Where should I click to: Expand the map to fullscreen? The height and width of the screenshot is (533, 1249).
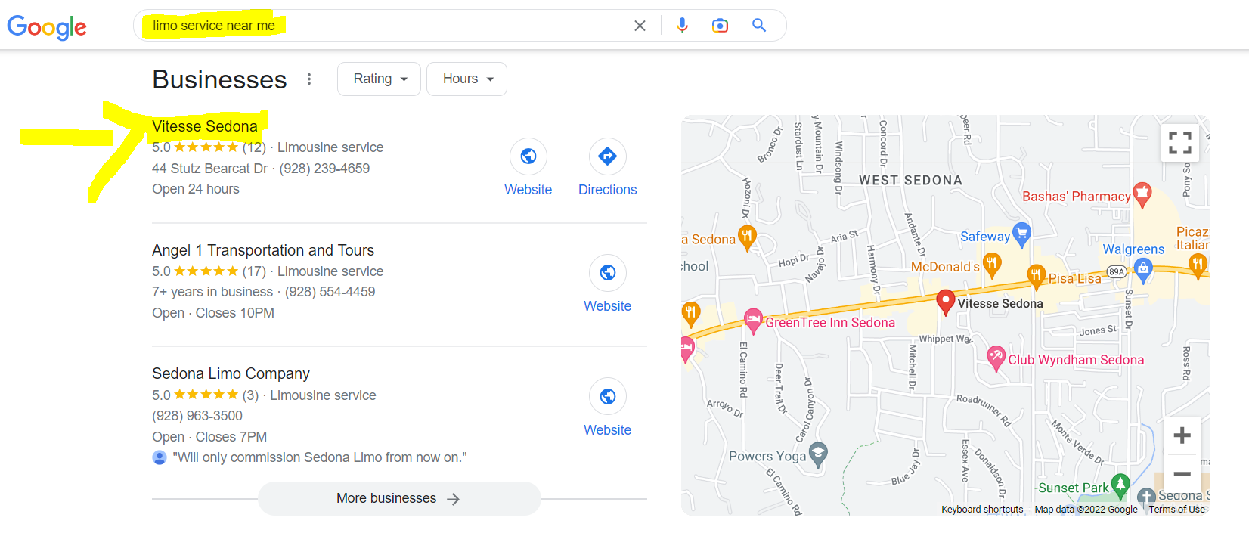[x=1180, y=143]
